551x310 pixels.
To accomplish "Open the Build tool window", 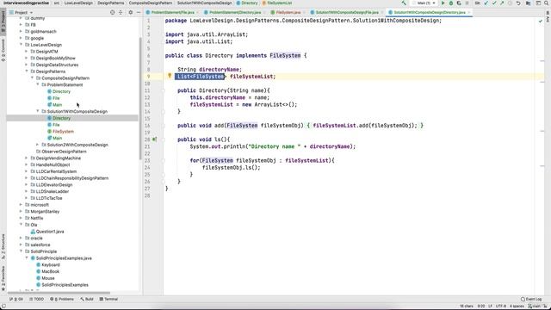I will pyautogui.click(x=87, y=299).
